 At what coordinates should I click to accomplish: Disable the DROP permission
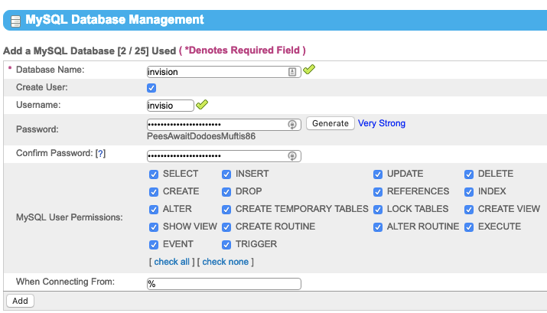point(226,192)
